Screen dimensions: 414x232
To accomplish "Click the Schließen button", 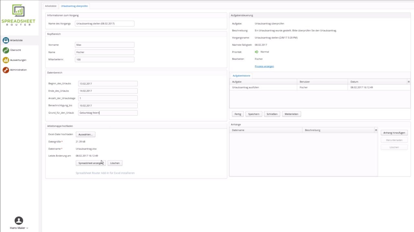I will click(x=272, y=114).
